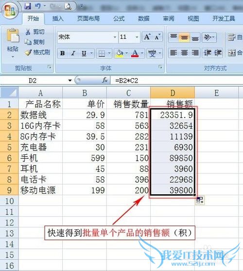Click the merge and center icon

(232, 53)
